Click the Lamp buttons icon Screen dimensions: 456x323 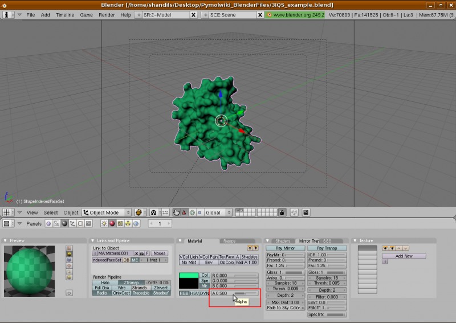pyautogui.click(x=104, y=223)
